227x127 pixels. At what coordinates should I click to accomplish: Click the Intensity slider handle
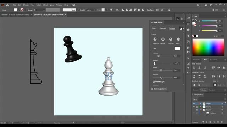pyautogui.click(x=159, y=56)
